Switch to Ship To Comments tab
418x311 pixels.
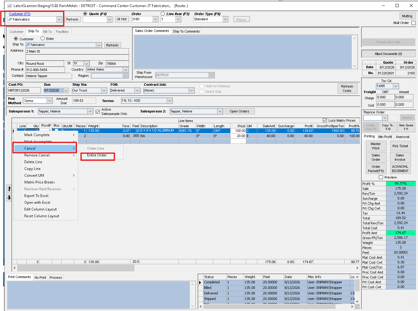(186, 31)
